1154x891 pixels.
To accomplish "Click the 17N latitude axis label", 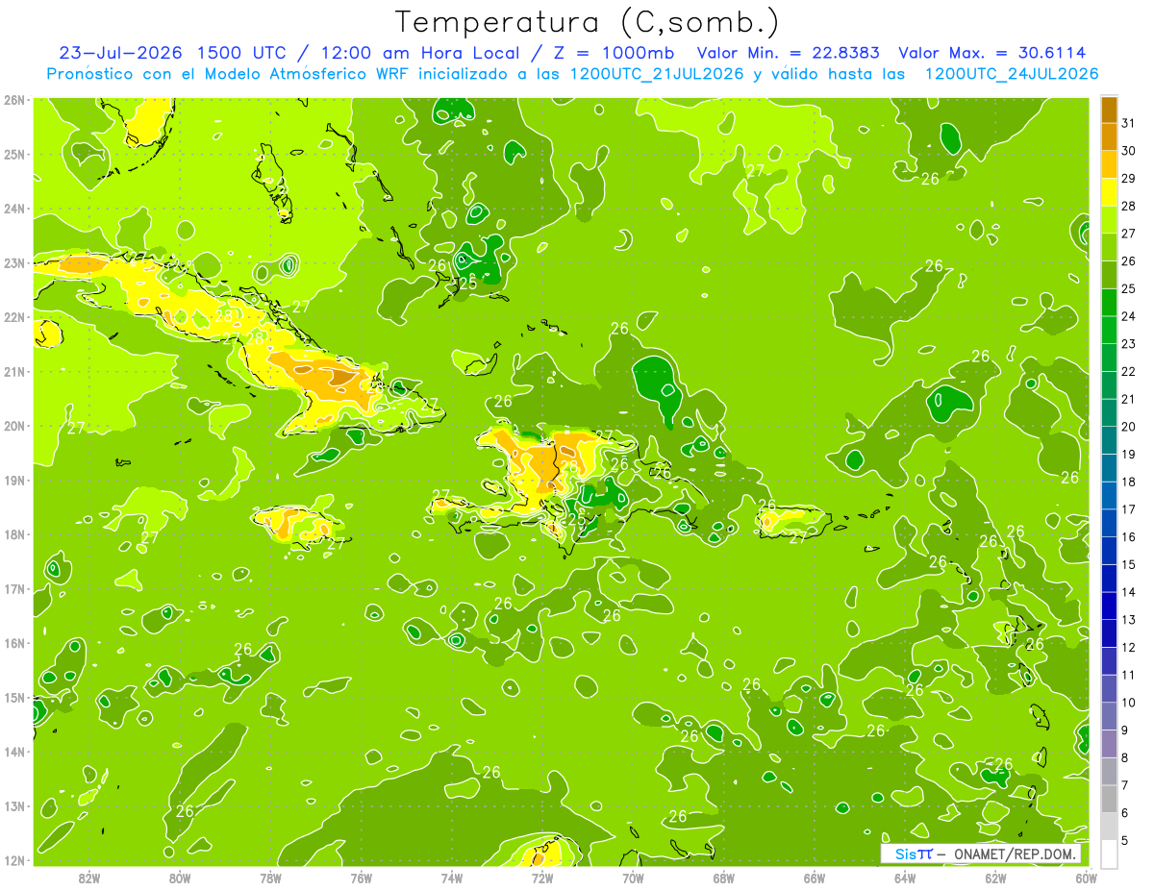I will pyautogui.click(x=13, y=589).
